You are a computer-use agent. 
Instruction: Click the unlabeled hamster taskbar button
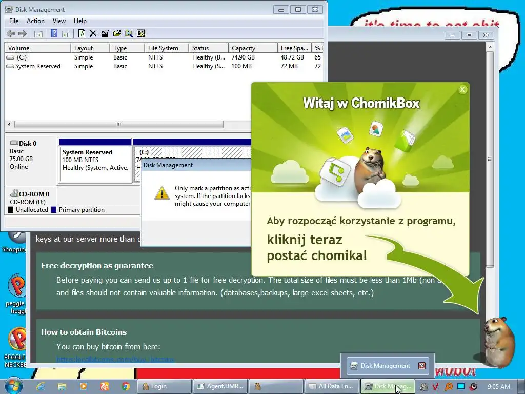(x=276, y=386)
